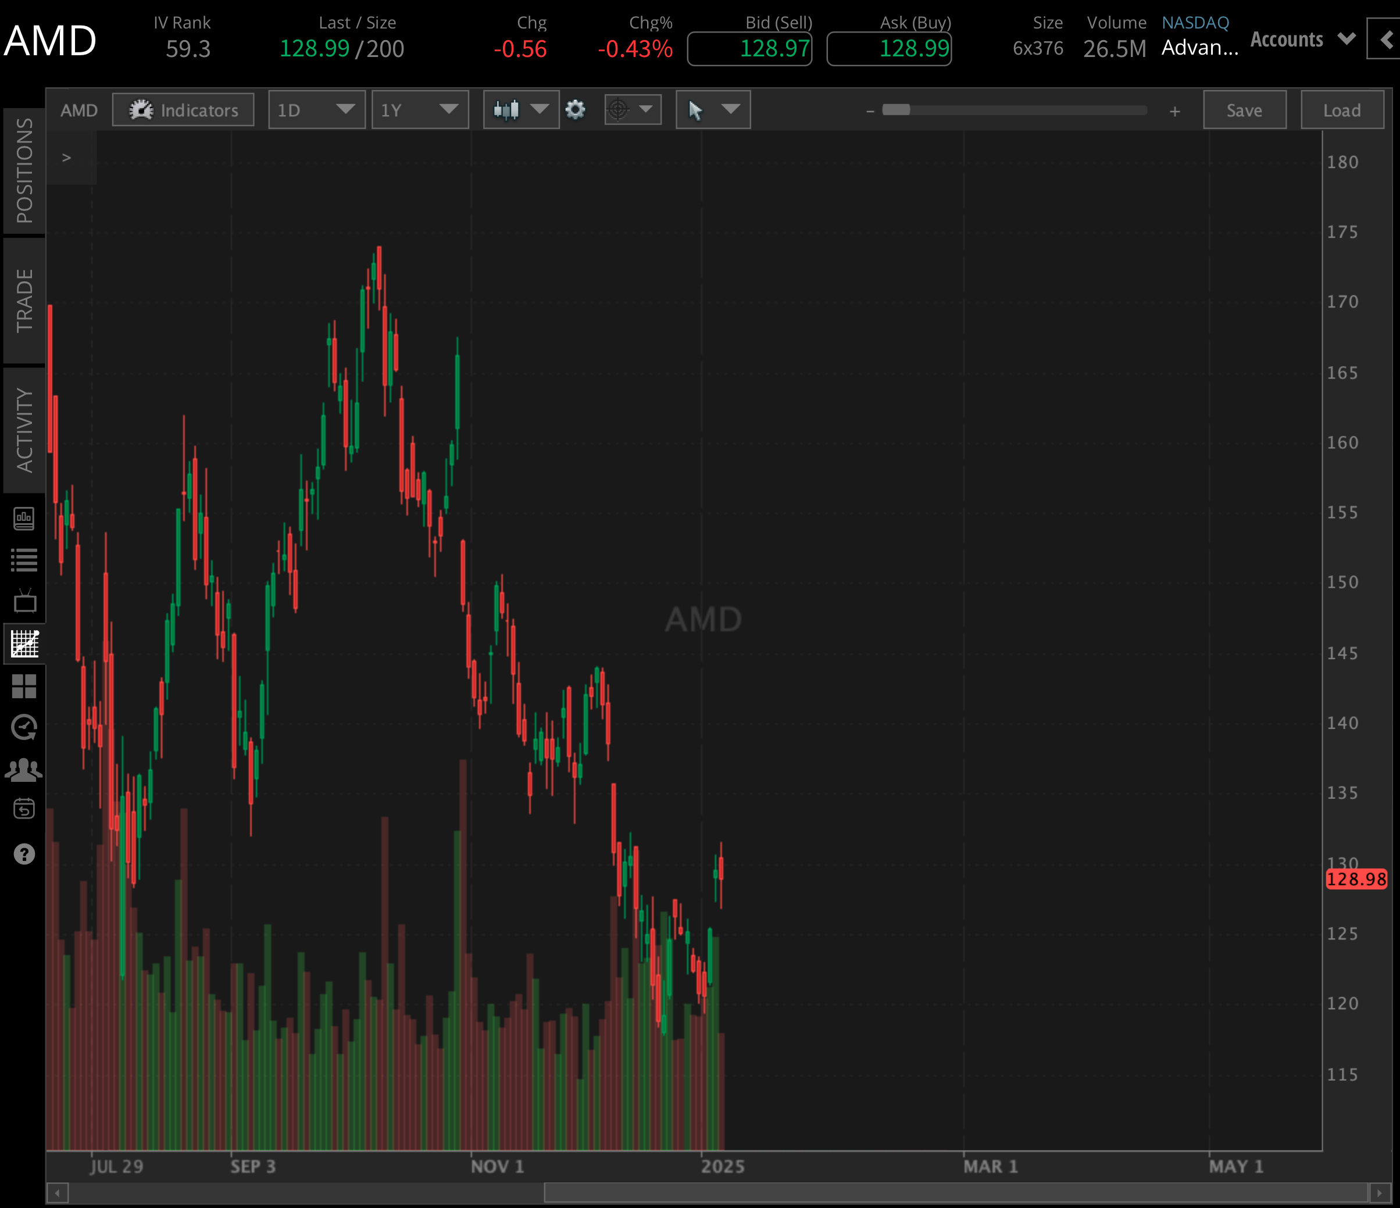Open the help question mark icon
The height and width of the screenshot is (1208, 1400).
tap(24, 853)
